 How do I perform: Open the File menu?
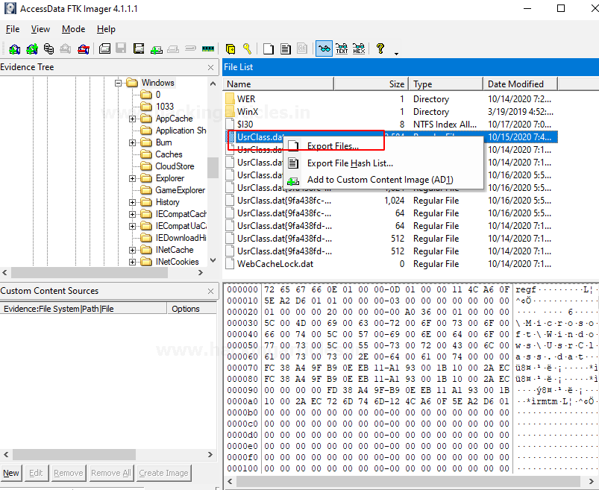click(x=13, y=29)
